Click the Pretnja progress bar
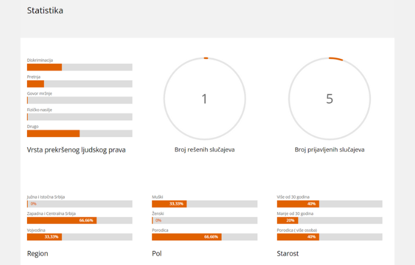This screenshot has height=265, width=415. pyautogui.click(x=80, y=84)
